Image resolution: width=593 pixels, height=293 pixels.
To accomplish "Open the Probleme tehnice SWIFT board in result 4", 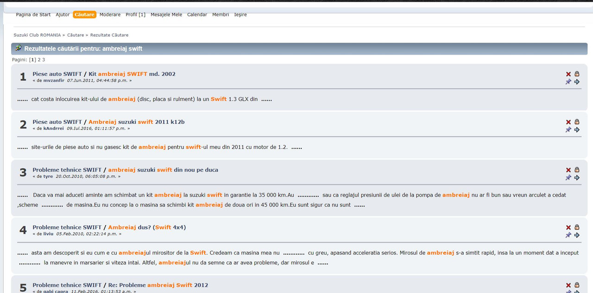I will coord(67,227).
